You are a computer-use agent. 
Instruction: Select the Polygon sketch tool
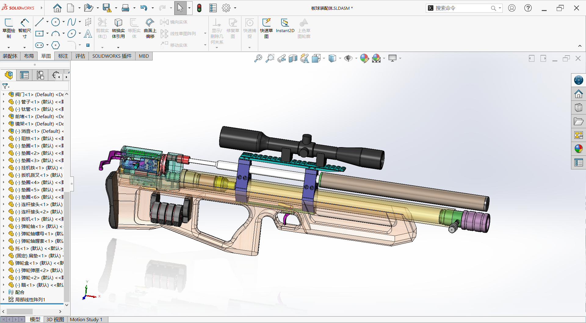coord(56,45)
